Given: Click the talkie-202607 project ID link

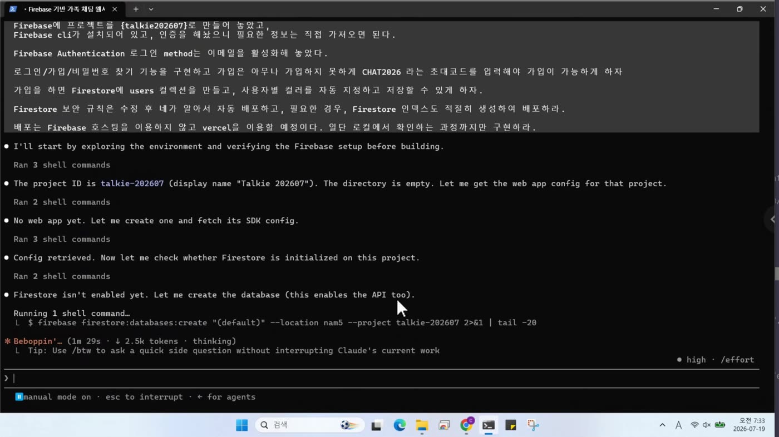Looking at the screenshot, I should [x=132, y=183].
